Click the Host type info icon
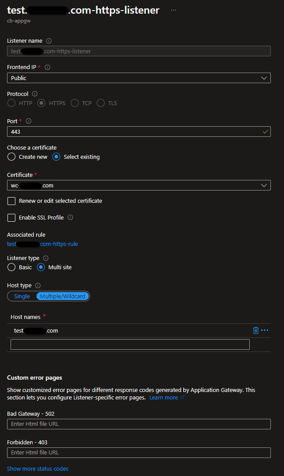This screenshot has width=284, height=476. tap(38, 286)
